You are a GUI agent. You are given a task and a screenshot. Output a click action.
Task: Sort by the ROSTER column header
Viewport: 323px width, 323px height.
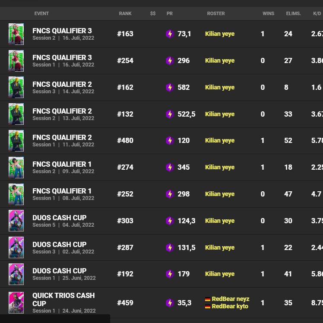pyautogui.click(x=215, y=13)
